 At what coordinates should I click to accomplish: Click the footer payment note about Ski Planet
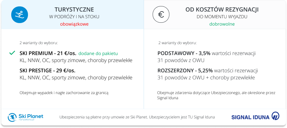(x=137, y=117)
